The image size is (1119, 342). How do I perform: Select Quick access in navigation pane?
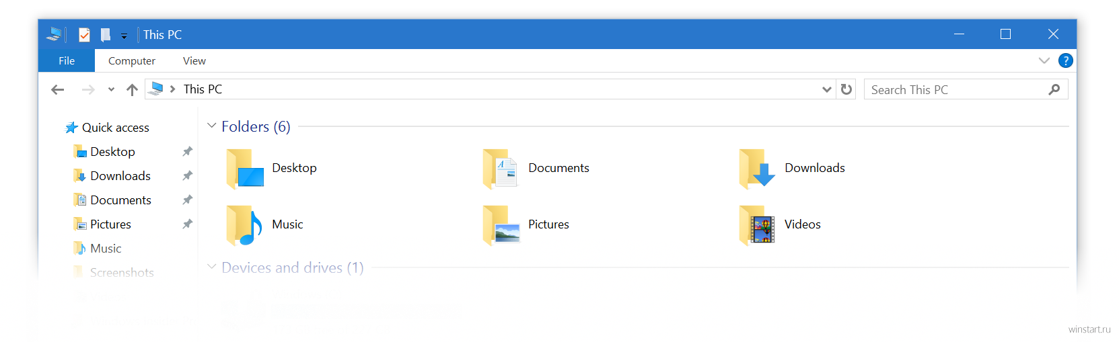pos(115,128)
